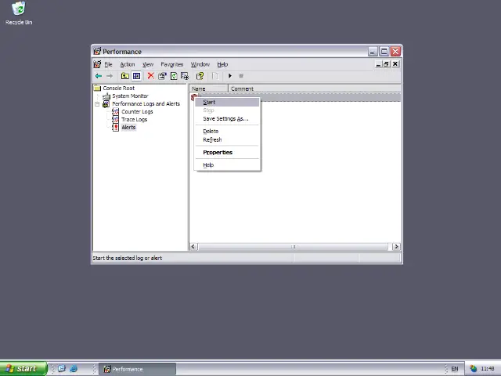Toggle the Show/Hide Console Tree icon
The image size is (501, 376).
pos(136,76)
